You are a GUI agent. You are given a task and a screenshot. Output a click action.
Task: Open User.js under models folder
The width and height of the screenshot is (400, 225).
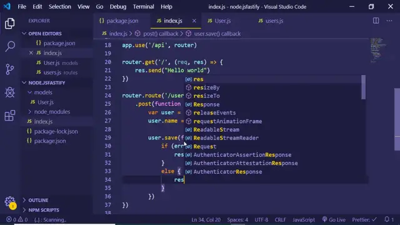point(46,102)
